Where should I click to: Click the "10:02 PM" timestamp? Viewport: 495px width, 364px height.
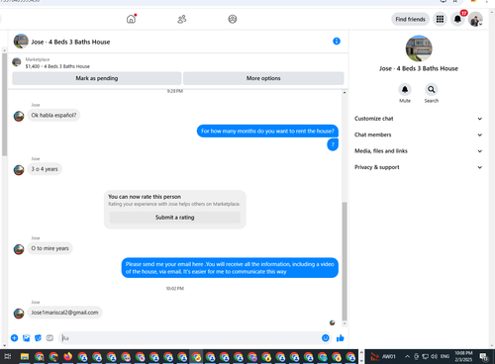click(175, 288)
